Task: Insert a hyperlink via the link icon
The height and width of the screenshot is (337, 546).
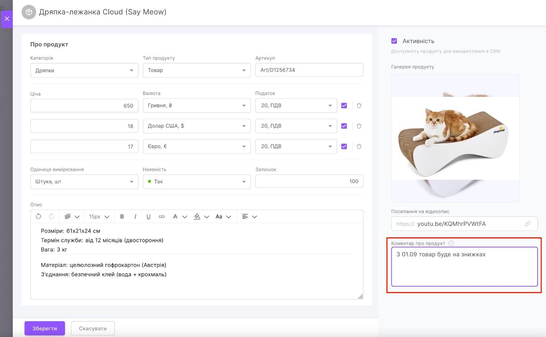Action: (x=162, y=216)
